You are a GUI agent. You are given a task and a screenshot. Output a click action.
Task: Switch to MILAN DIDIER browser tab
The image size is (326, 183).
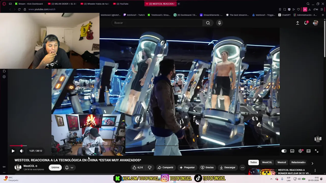click(x=62, y=4)
